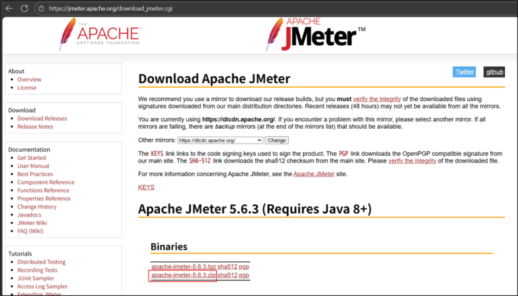Click first 'verify the integrity' link in the intro
Viewport: 518px width, 296px height.
click(x=377, y=99)
